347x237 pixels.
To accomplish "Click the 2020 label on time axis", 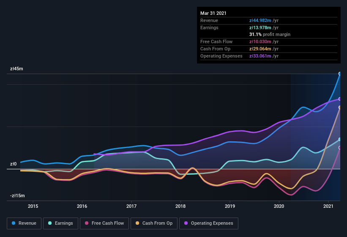I will tap(279, 206).
